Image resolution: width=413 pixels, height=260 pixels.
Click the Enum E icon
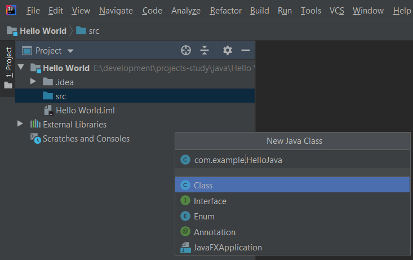point(185,216)
